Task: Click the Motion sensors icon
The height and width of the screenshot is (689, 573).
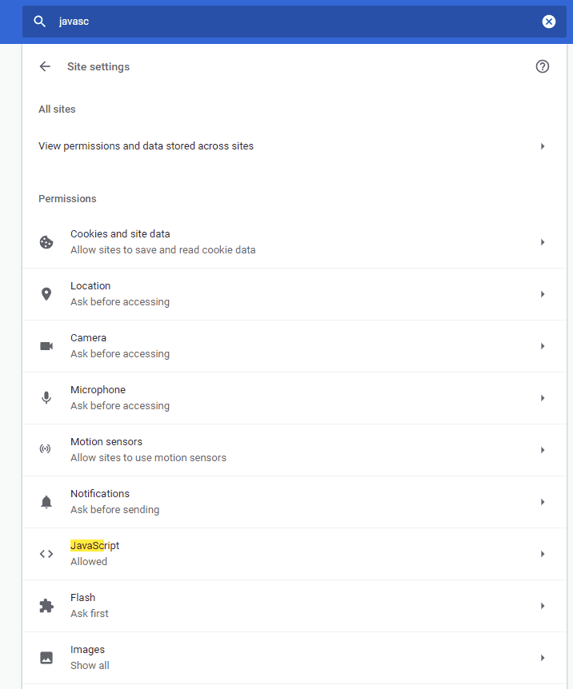Action: [46, 450]
